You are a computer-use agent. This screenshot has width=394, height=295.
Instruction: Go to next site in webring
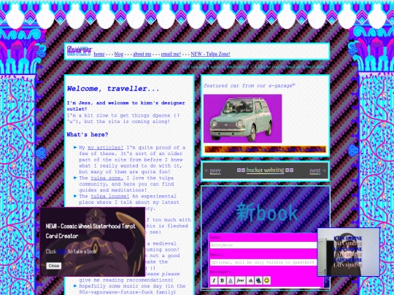pos(315,170)
